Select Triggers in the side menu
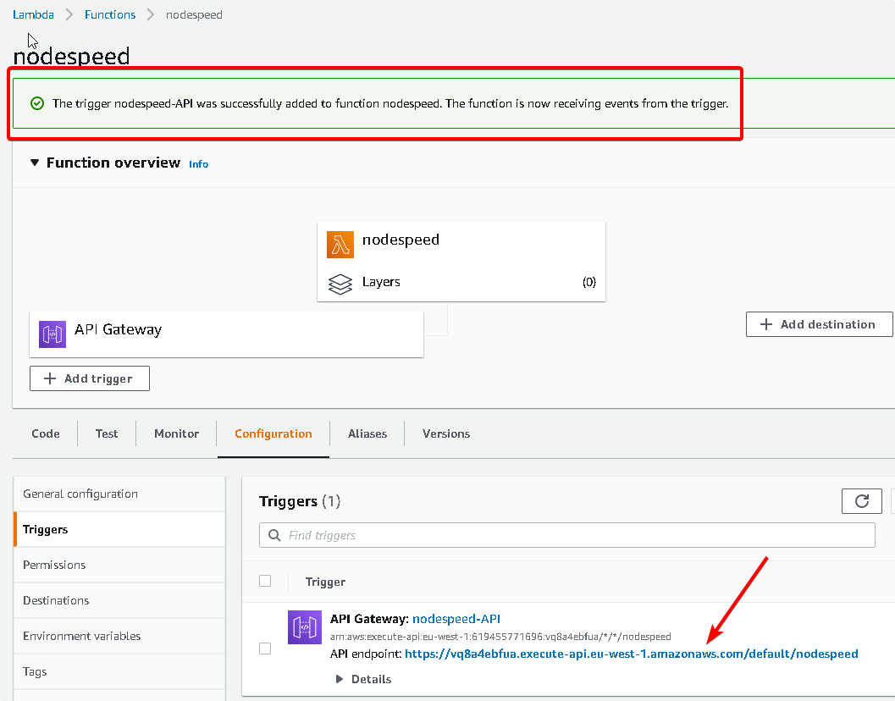The width and height of the screenshot is (895, 701). tap(119, 529)
